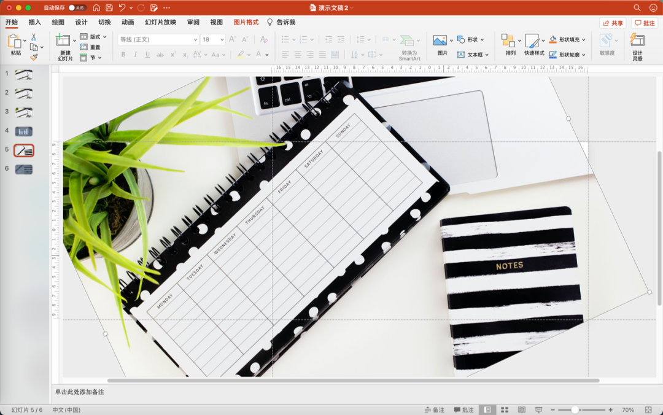Click the Shape Fill (形状填充) bucket icon

[552, 39]
